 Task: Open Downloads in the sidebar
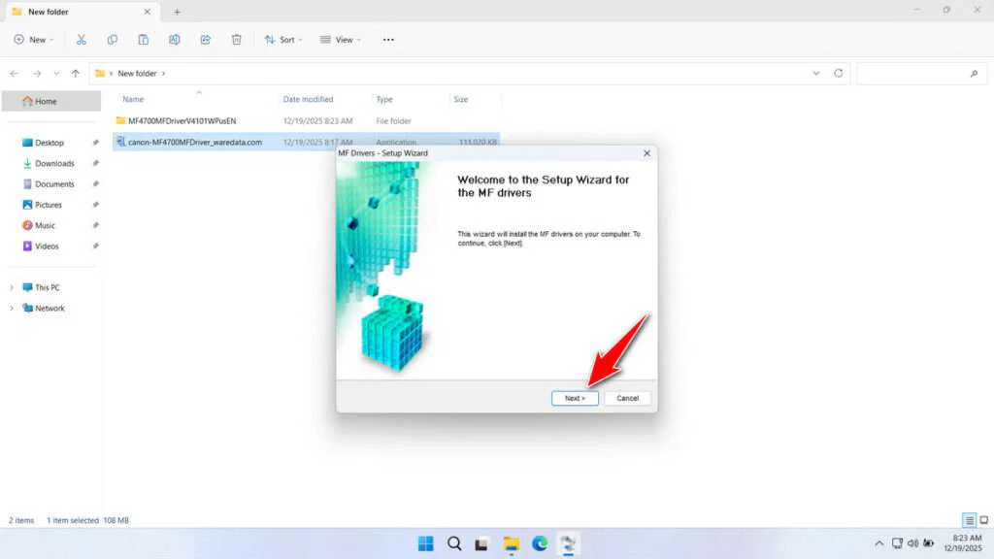click(54, 163)
